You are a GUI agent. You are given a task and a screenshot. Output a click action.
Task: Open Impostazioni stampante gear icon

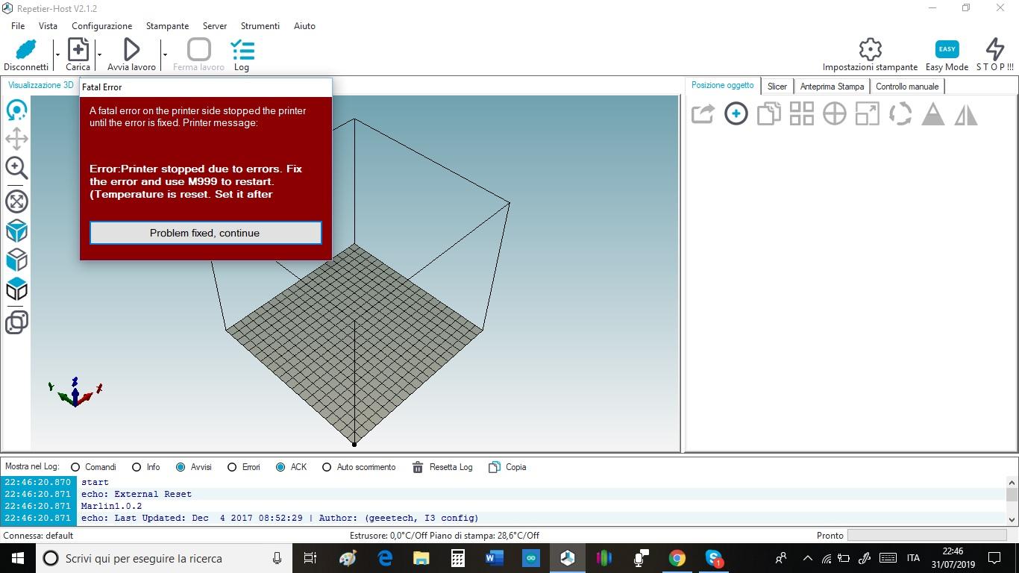click(x=870, y=50)
